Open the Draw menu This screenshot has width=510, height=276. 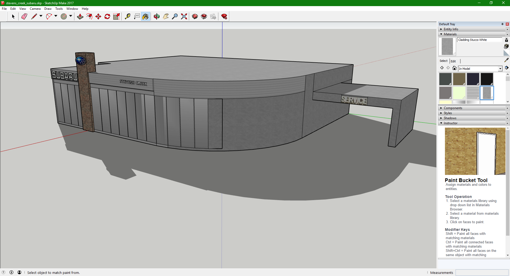click(48, 9)
